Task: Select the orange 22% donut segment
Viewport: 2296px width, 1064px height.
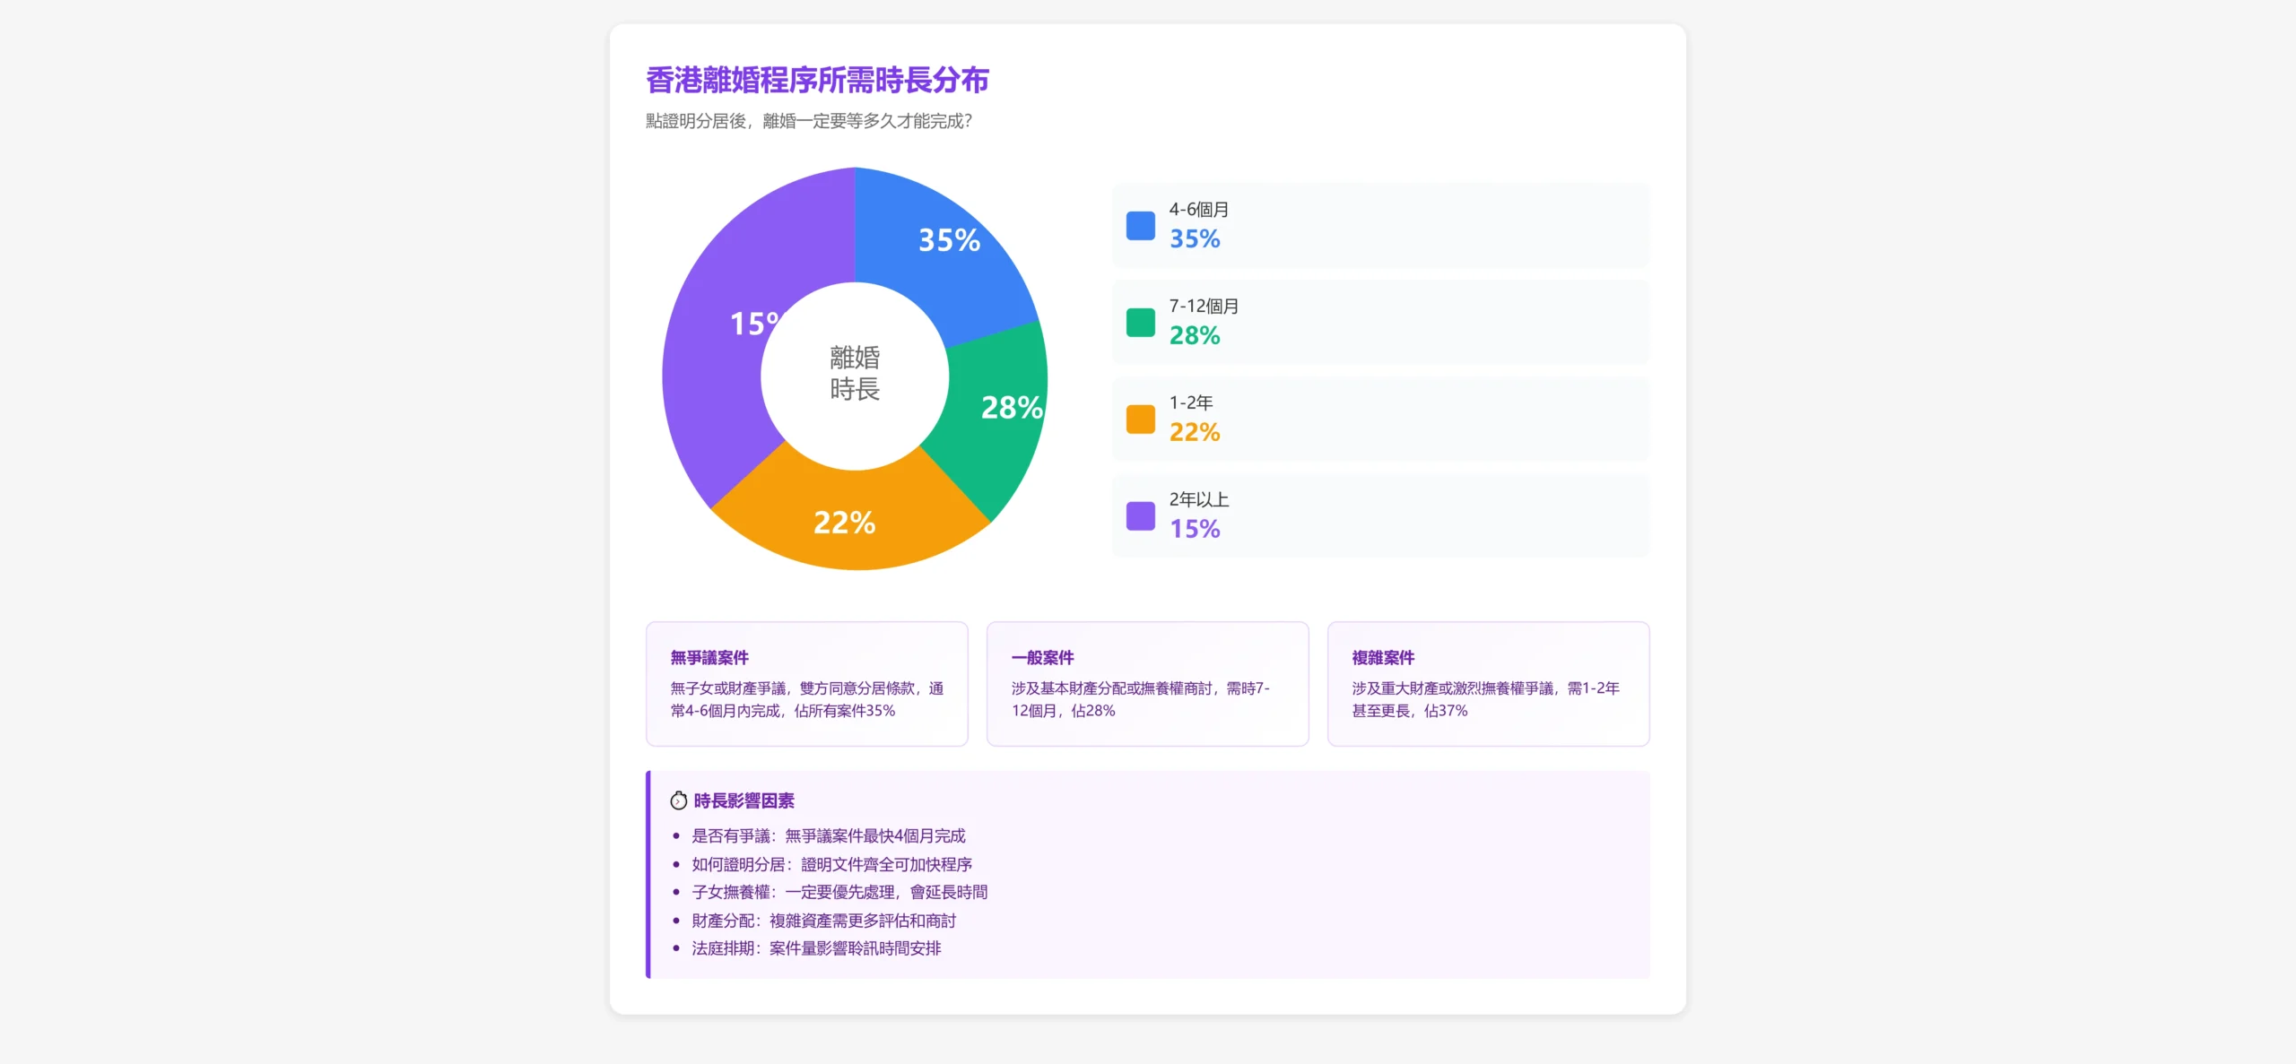Action: [848, 520]
